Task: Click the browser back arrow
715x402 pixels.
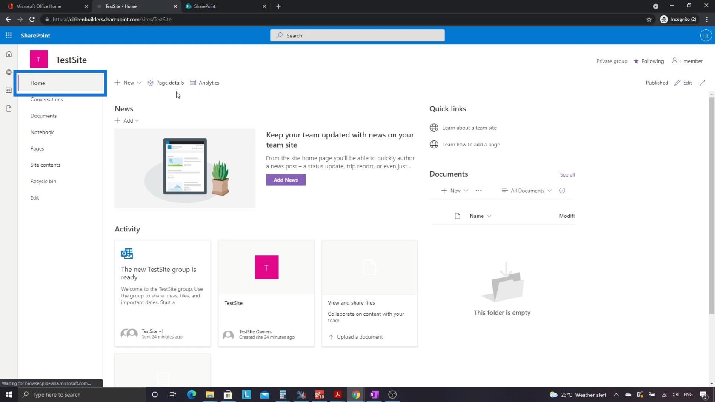Action: click(8, 20)
